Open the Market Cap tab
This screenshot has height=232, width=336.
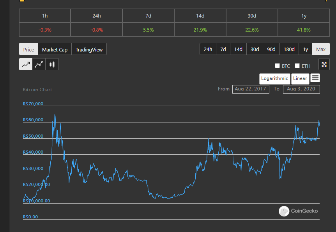tap(55, 49)
